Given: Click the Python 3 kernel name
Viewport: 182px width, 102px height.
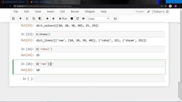Looking at the screenshot, I should pyautogui.click(x=159, y=12).
